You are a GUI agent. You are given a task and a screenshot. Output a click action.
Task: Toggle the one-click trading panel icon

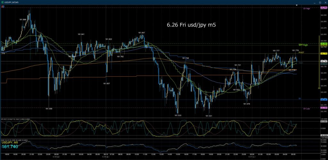pos(2,6)
